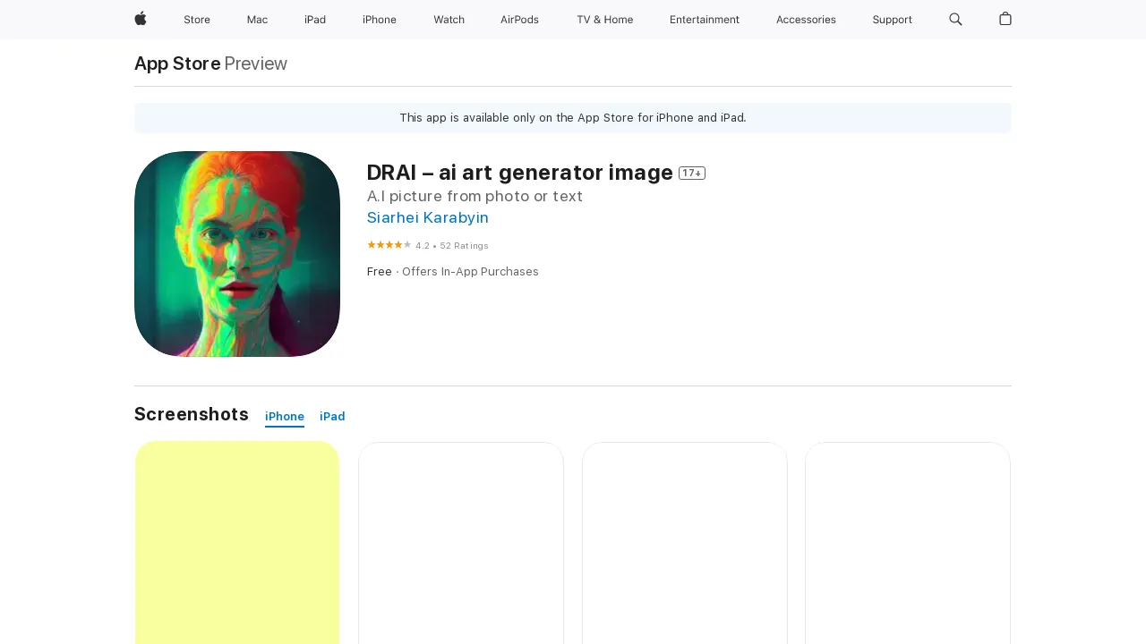Open the Watch menu item

coord(449,20)
